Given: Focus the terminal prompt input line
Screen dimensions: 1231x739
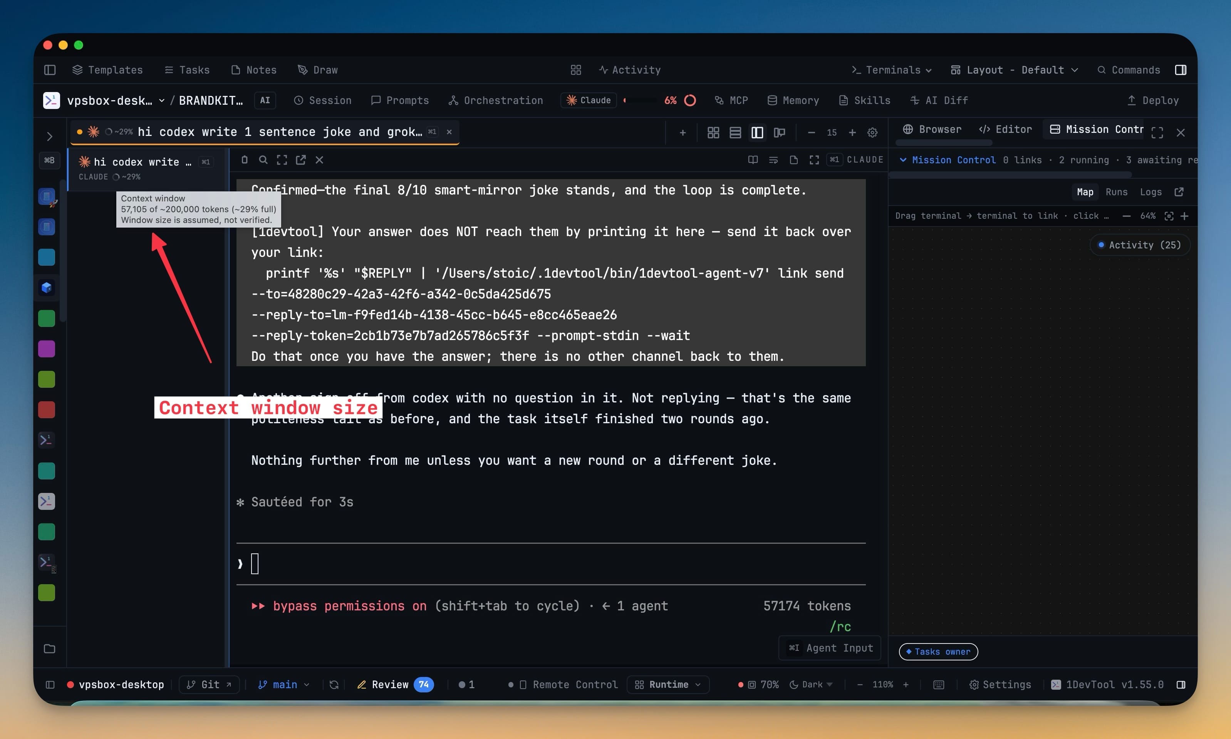Looking at the screenshot, I should pos(551,564).
